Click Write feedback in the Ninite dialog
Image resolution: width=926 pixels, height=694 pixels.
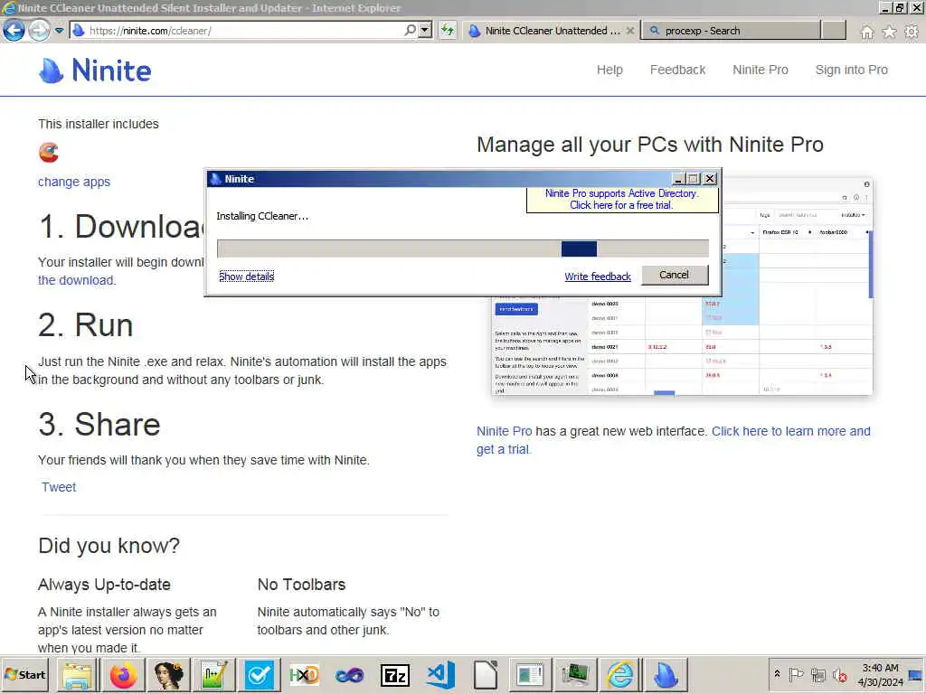(x=597, y=277)
